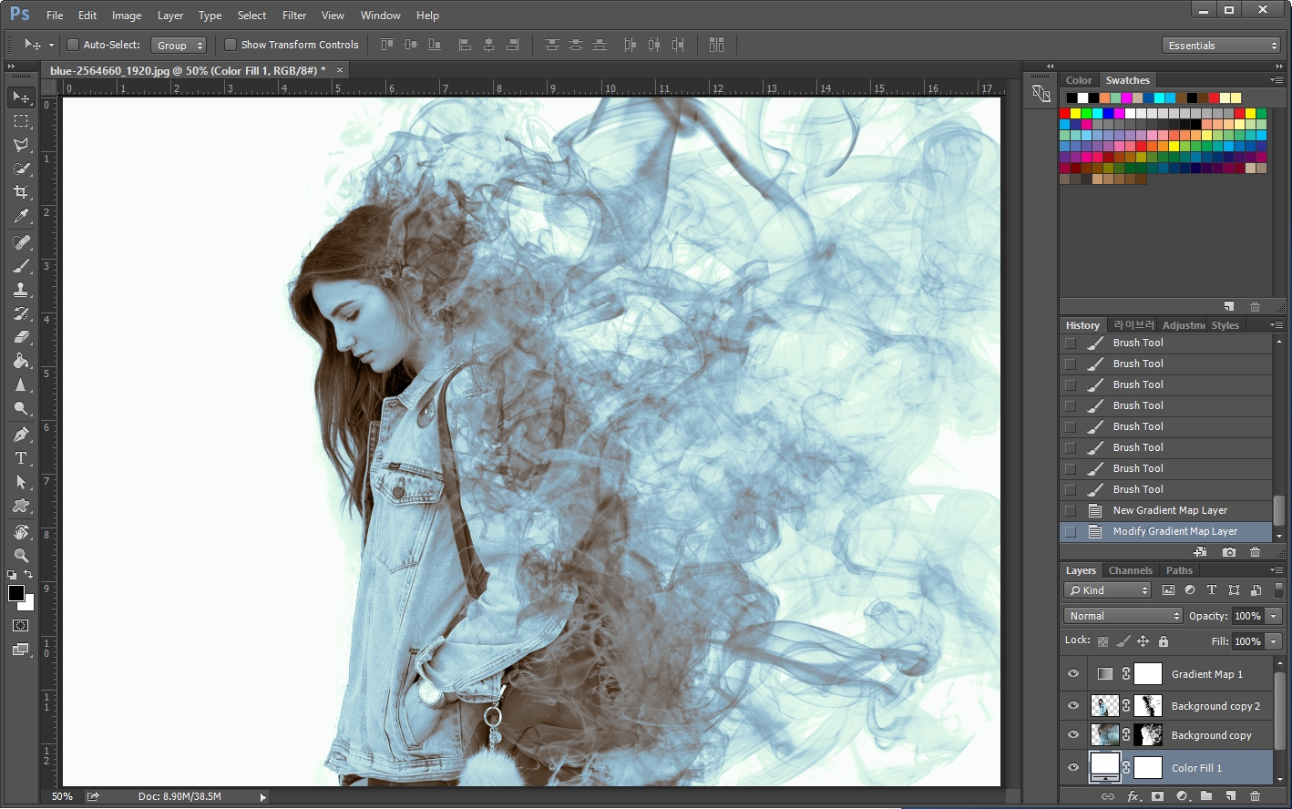Open the Image menu
Screen dimensions: 1292x809
(x=127, y=15)
